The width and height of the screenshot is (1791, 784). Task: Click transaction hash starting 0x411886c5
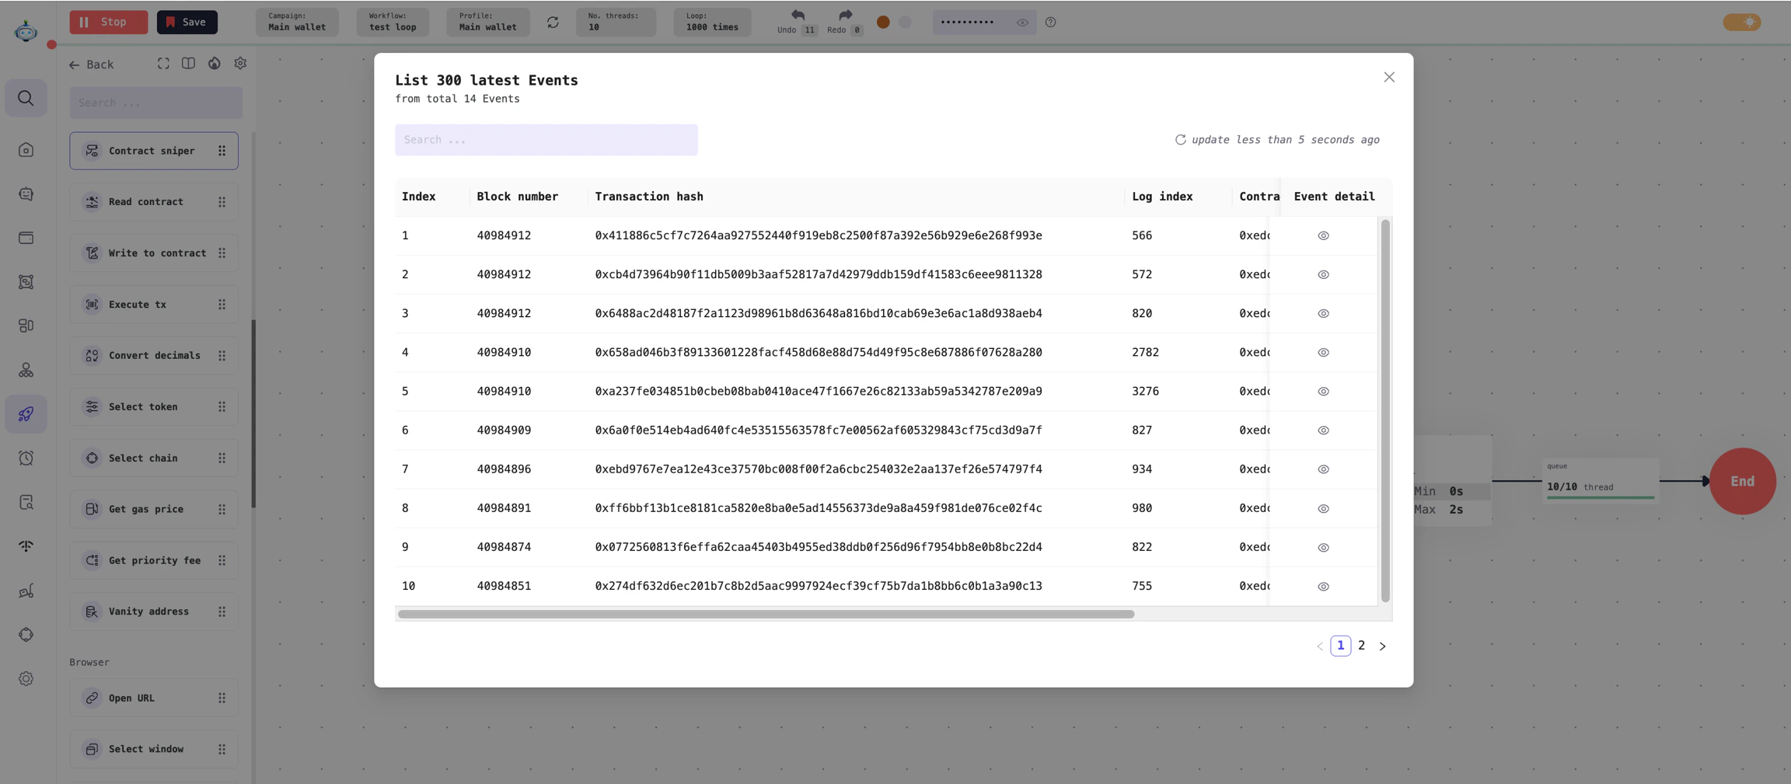coord(818,235)
